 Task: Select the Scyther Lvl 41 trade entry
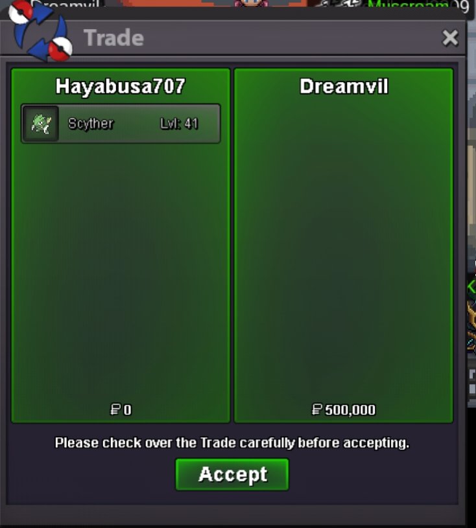pos(121,124)
